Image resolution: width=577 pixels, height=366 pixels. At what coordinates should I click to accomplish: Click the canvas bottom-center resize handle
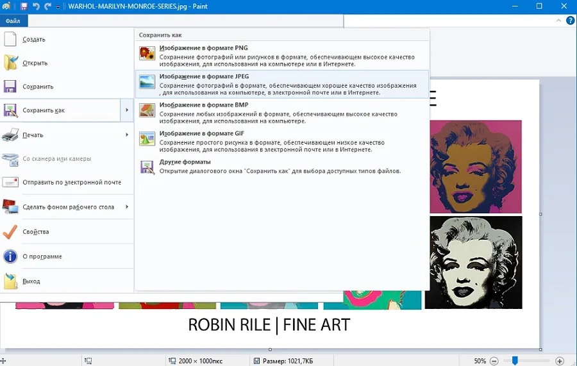270,349
